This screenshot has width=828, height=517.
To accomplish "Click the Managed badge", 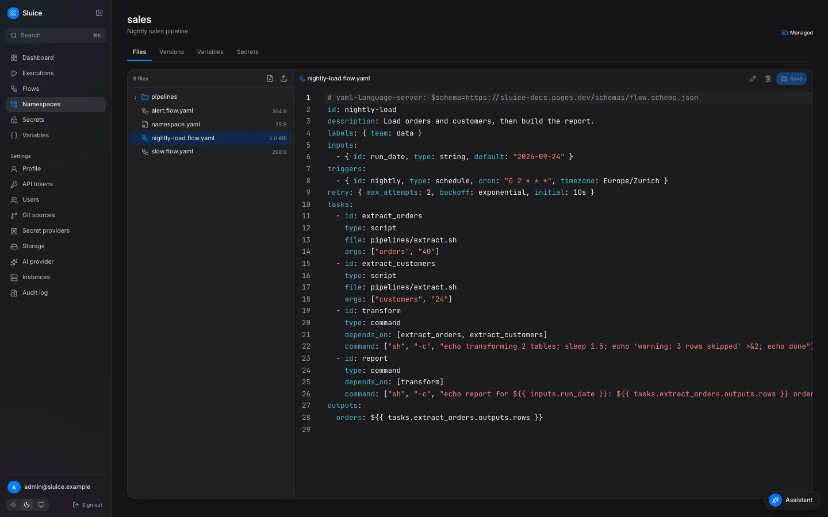I will pyautogui.click(x=797, y=33).
